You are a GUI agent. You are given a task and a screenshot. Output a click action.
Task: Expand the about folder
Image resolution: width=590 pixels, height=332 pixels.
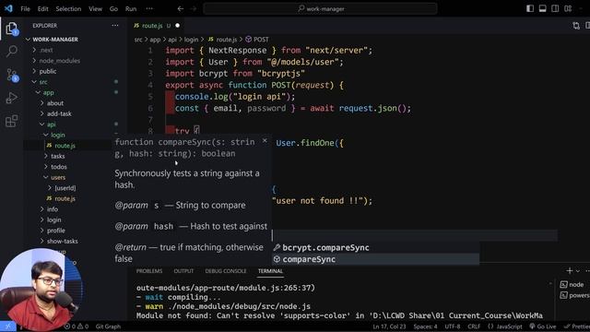[x=55, y=102]
